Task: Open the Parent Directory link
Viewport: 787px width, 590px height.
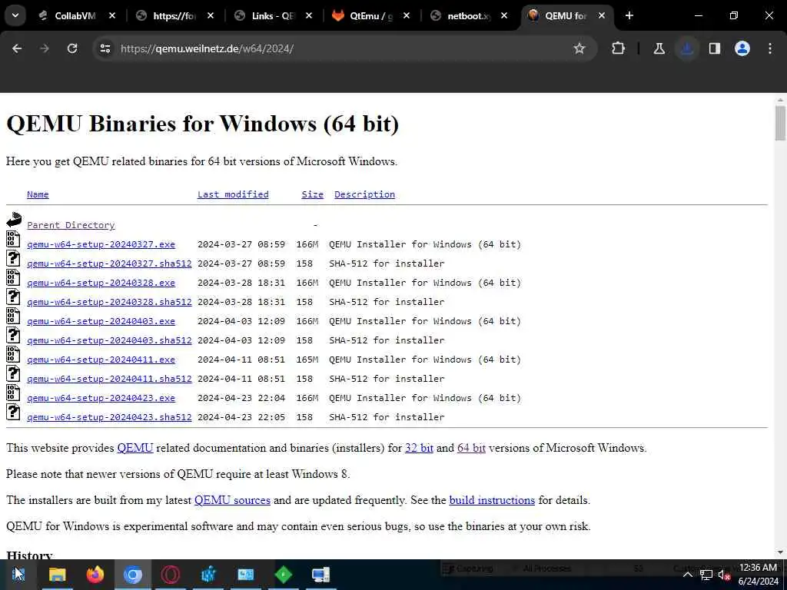Action: pos(71,225)
